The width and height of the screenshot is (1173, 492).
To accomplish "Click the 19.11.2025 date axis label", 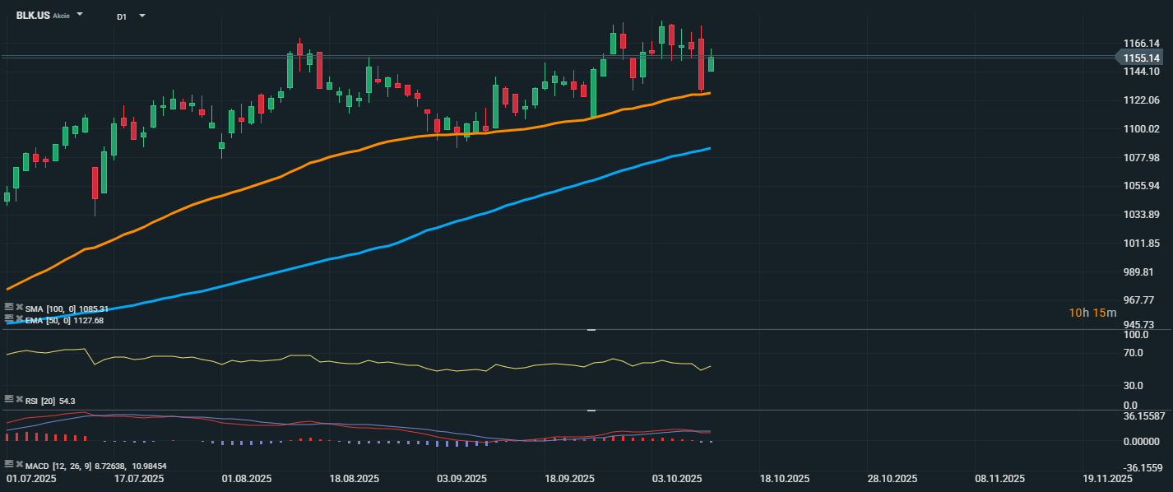I will pyautogui.click(x=1106, y=478).
